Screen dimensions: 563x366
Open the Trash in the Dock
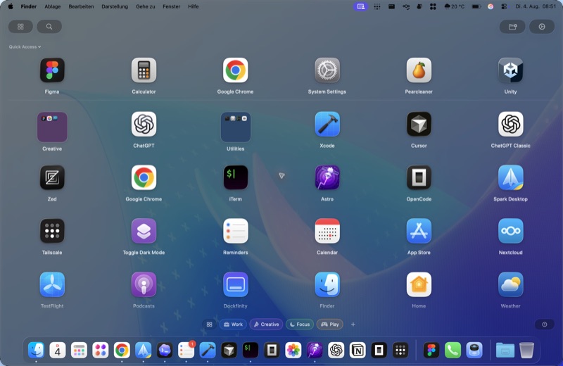click(526, 350)
